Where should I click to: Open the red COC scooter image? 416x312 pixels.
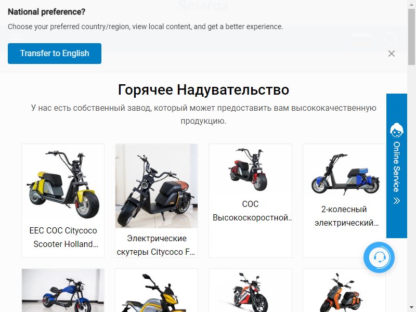(x=250, y=170)
